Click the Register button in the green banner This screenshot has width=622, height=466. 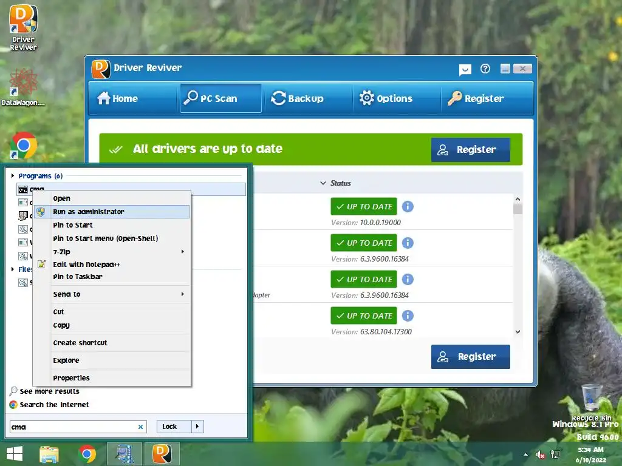471,150
